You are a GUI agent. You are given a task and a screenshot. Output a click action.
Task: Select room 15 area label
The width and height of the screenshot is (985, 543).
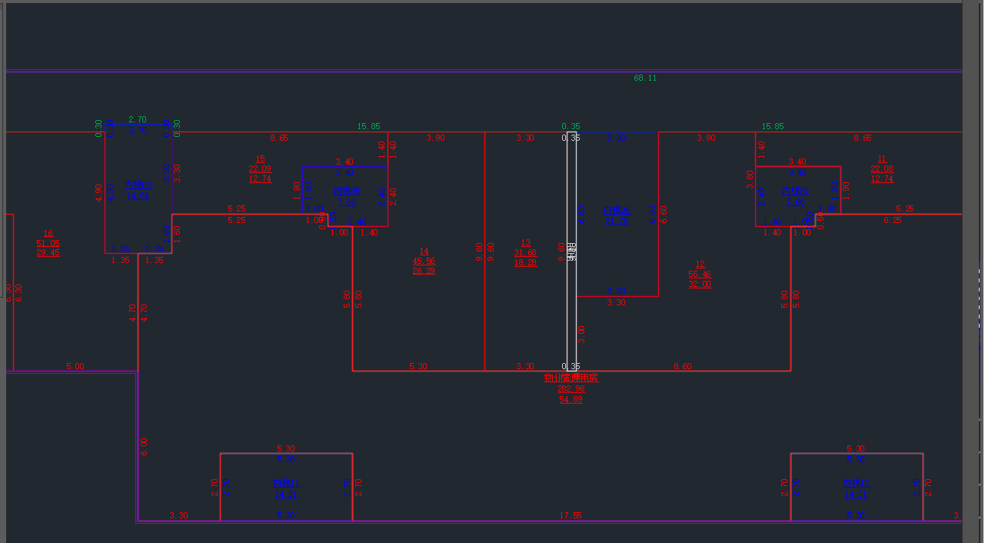click(260, 168)
